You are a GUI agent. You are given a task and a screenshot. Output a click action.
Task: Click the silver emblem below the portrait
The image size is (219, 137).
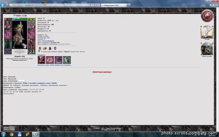coord(20,52)
